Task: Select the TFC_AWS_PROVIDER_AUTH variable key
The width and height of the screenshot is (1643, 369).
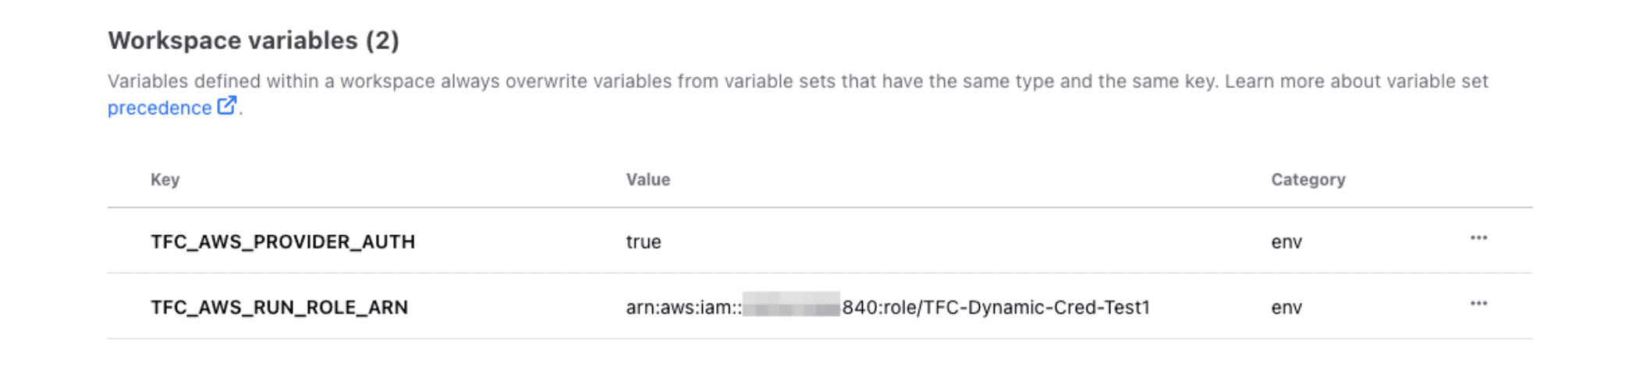Action: 282,242
